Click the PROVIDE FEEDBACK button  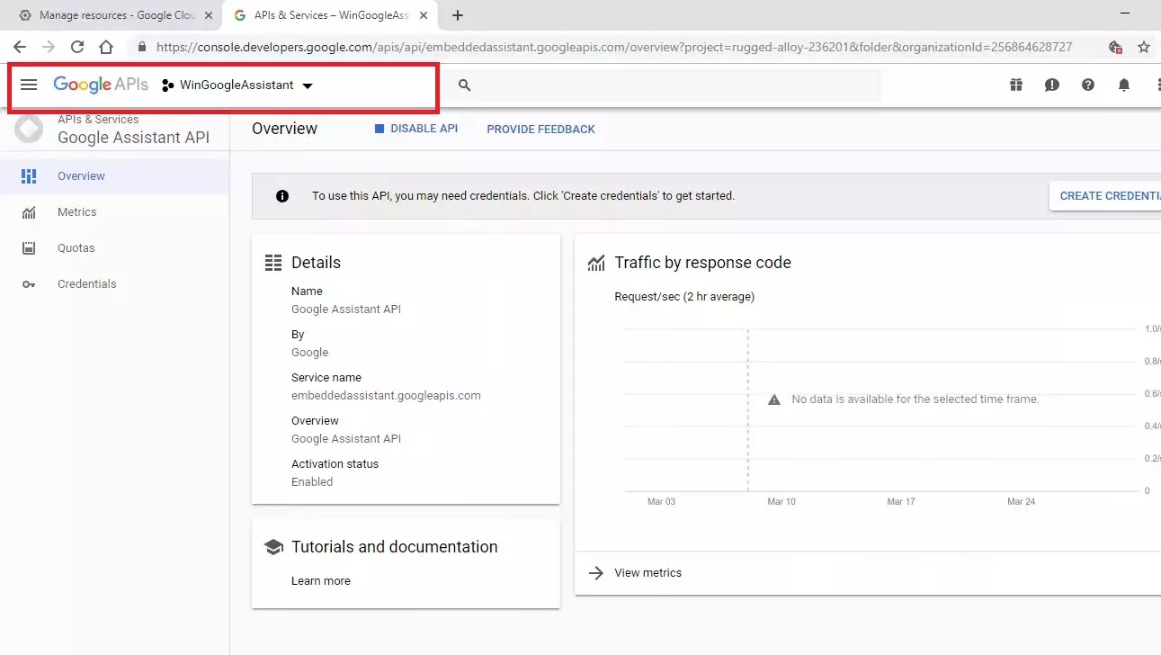540,129
